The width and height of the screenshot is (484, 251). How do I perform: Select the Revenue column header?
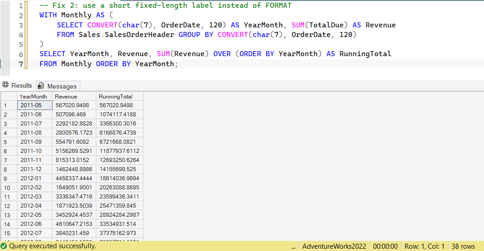pos(74,96)
